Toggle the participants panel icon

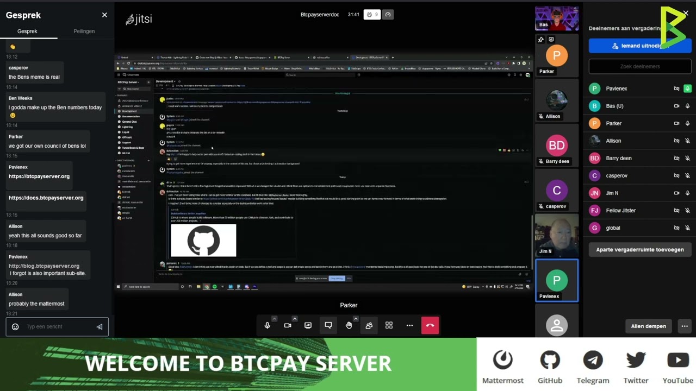pyautogui.click(x=369, y=325)
